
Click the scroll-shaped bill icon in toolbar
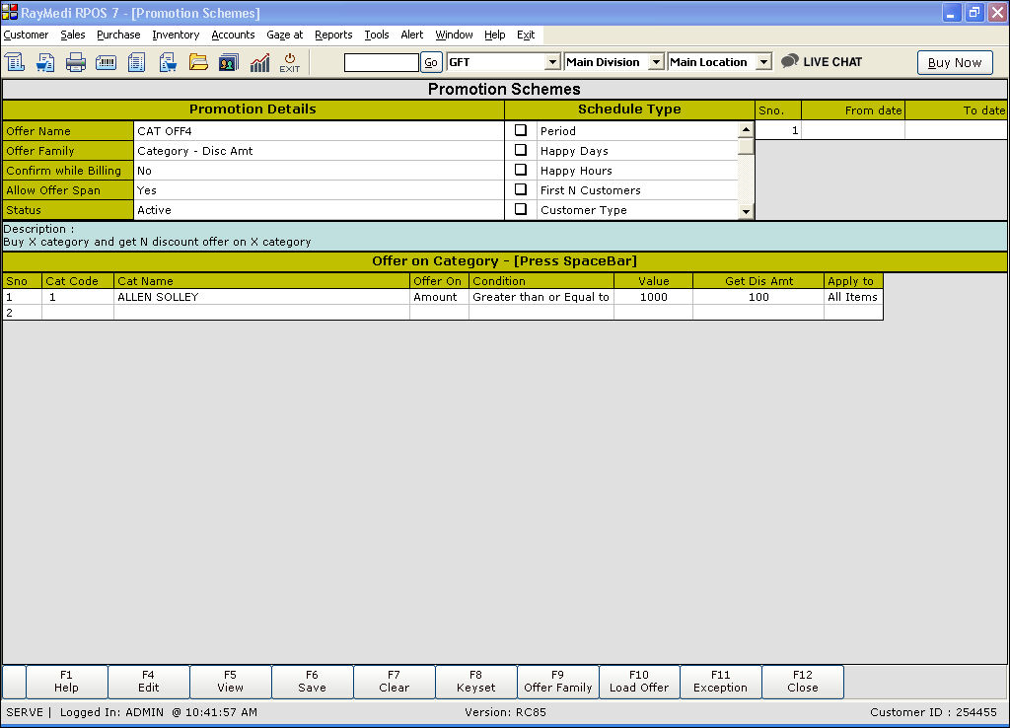[x=15, y=62]
